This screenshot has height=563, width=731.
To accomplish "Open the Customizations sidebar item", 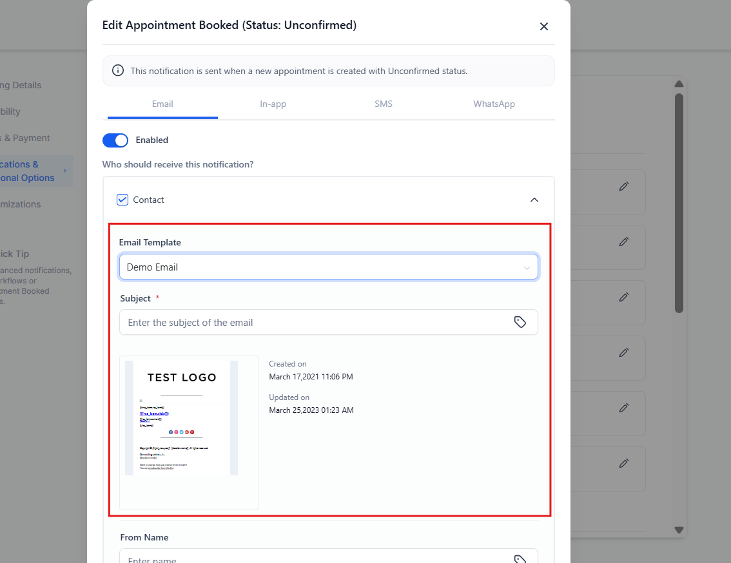I will (20, 204).
